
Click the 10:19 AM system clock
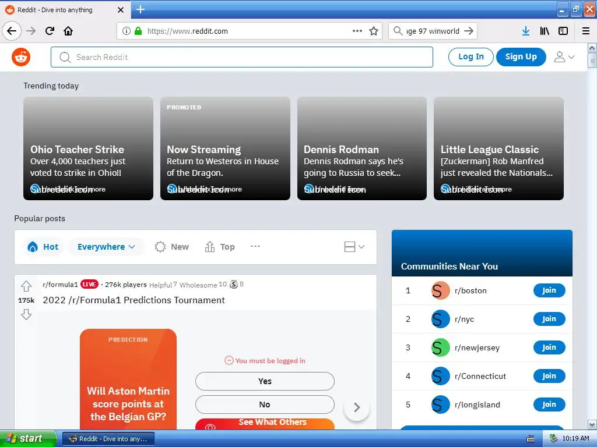575,439
